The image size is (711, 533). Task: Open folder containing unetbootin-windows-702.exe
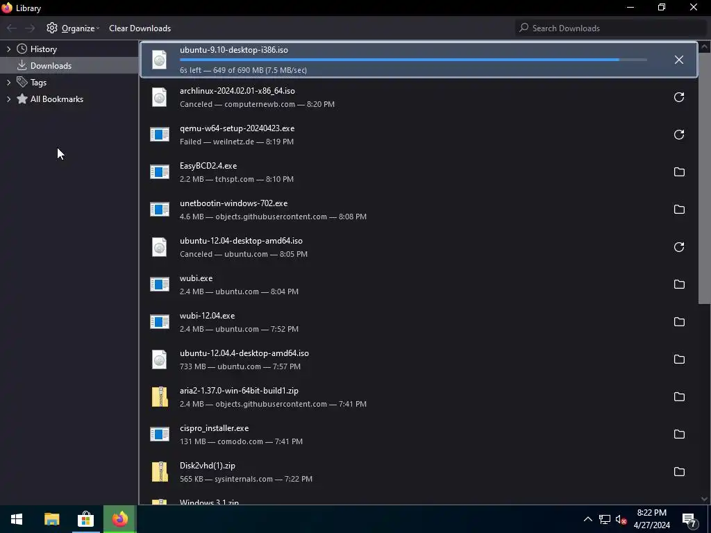[x=678, y=210]
